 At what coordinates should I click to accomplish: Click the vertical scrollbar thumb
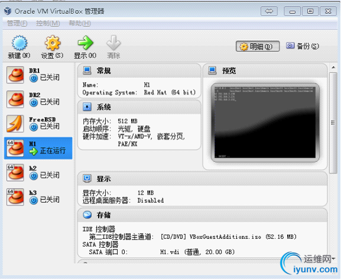point(333,122)
